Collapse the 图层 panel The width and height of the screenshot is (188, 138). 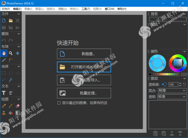(x=185, y=79)
